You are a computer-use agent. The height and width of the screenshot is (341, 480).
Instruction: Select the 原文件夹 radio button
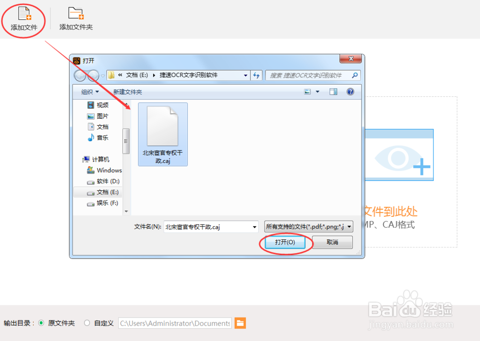(41, 323)
